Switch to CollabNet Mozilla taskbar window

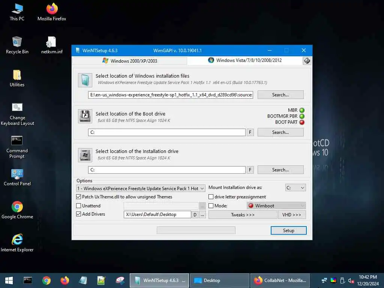(280, 280)
